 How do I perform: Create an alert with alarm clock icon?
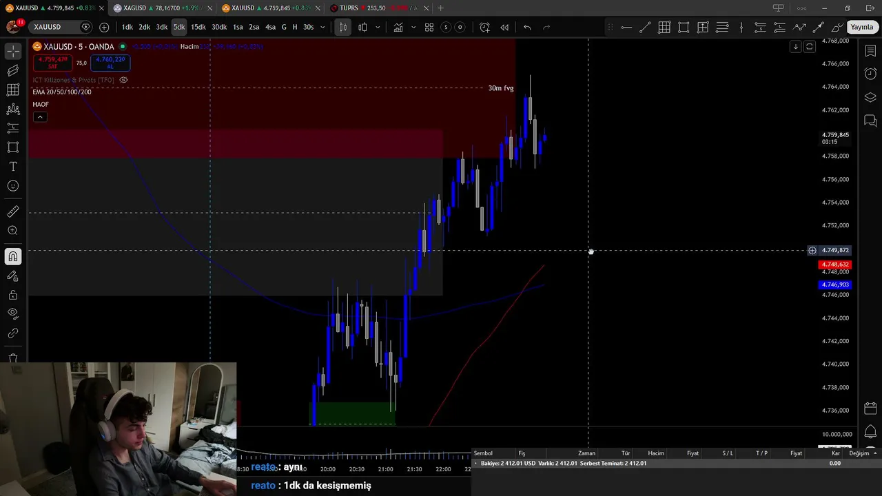[484, 27]
